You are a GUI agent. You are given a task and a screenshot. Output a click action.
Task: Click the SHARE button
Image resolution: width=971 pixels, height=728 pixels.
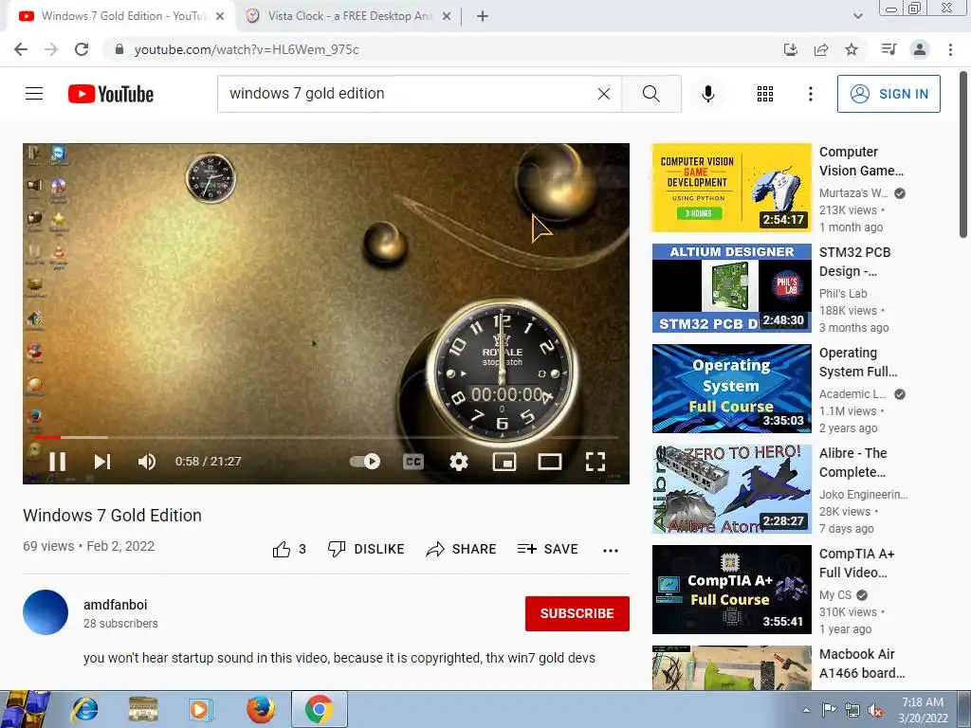point(462,549)
